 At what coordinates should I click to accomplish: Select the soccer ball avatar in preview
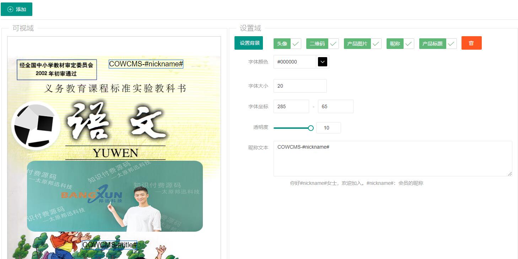pyautogui.click(x=36, y=126)
